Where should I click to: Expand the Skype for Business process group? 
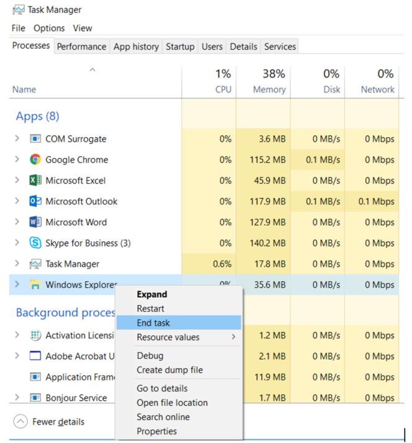[x=17, y=243]
